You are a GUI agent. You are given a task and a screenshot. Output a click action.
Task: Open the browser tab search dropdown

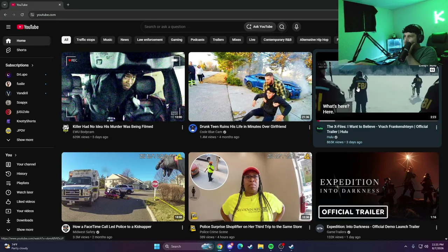coord(5,5)
